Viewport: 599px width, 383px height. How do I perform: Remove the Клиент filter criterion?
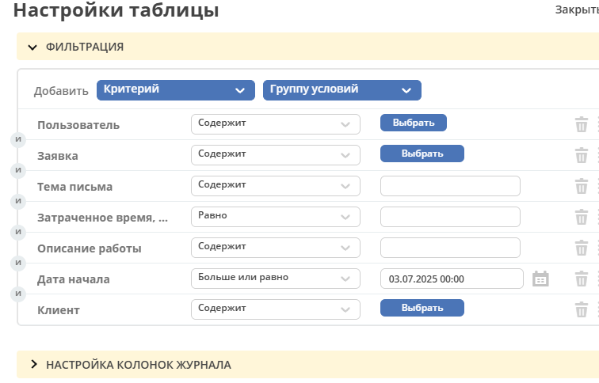pos(581,309)
